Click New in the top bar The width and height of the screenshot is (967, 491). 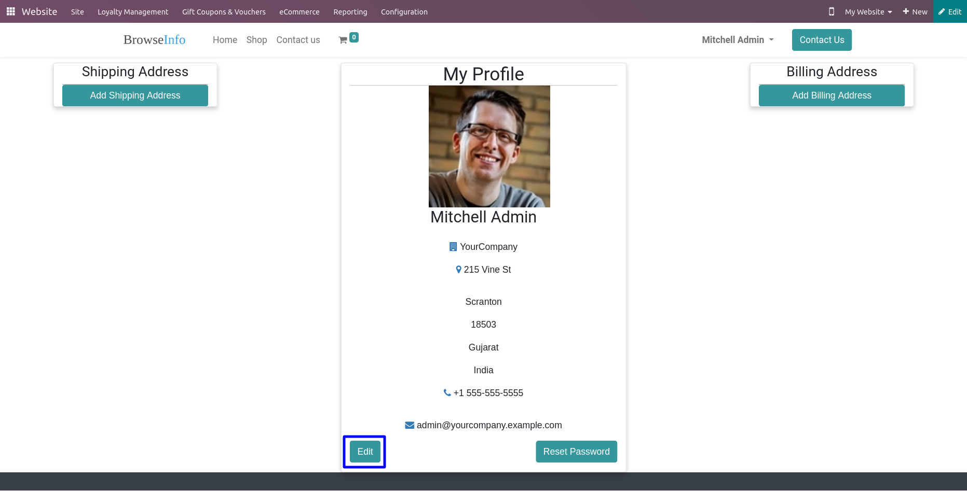915,11
